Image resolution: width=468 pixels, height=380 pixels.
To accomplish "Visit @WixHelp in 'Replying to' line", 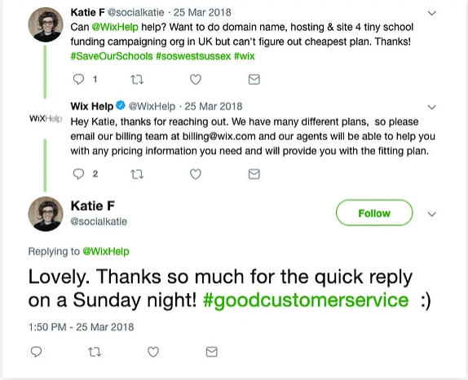I will (106, 251).
